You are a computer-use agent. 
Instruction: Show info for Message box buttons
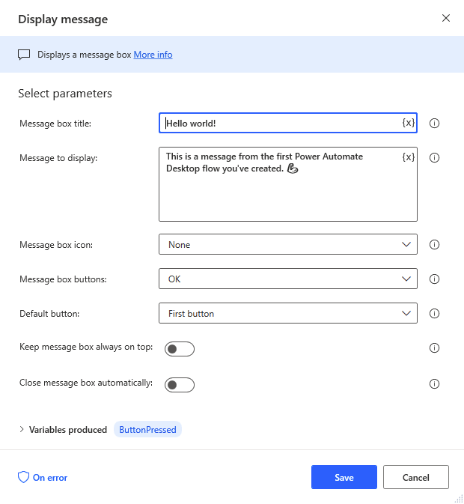(x=434, y=279)
